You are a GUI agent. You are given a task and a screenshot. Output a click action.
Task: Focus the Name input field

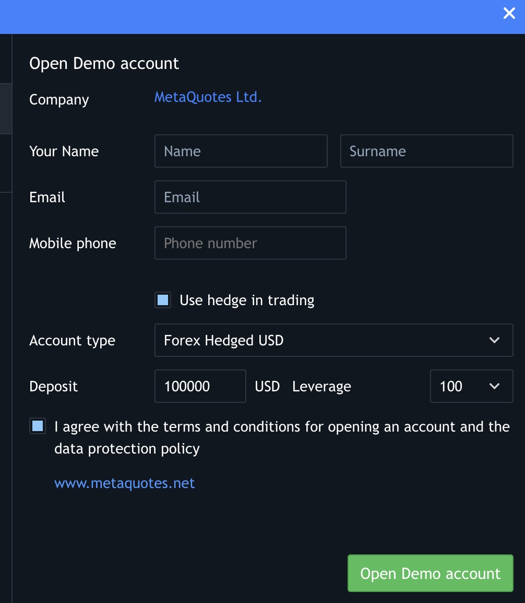point(241,151)
